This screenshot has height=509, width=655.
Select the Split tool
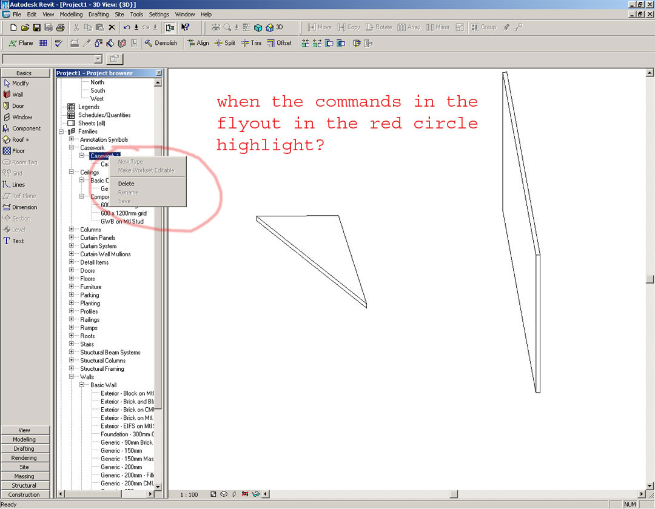(225, 43)
